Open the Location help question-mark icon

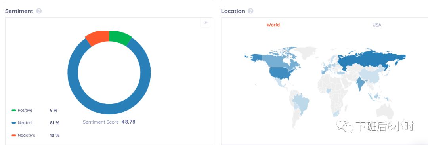point(250,11)
